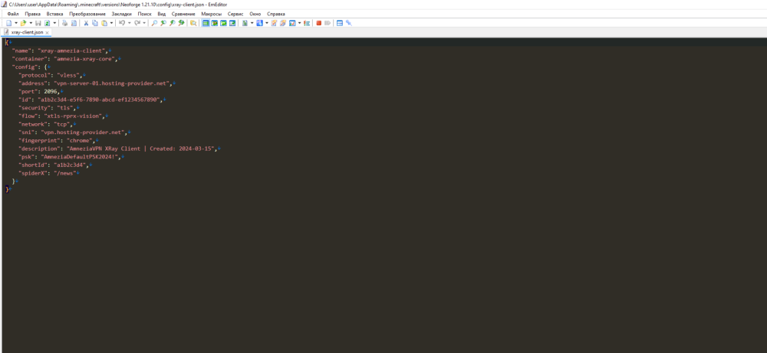This screenshot has height=353, width=767.
Task: Expand the Open file dropdown arrow
Action: 31,23
